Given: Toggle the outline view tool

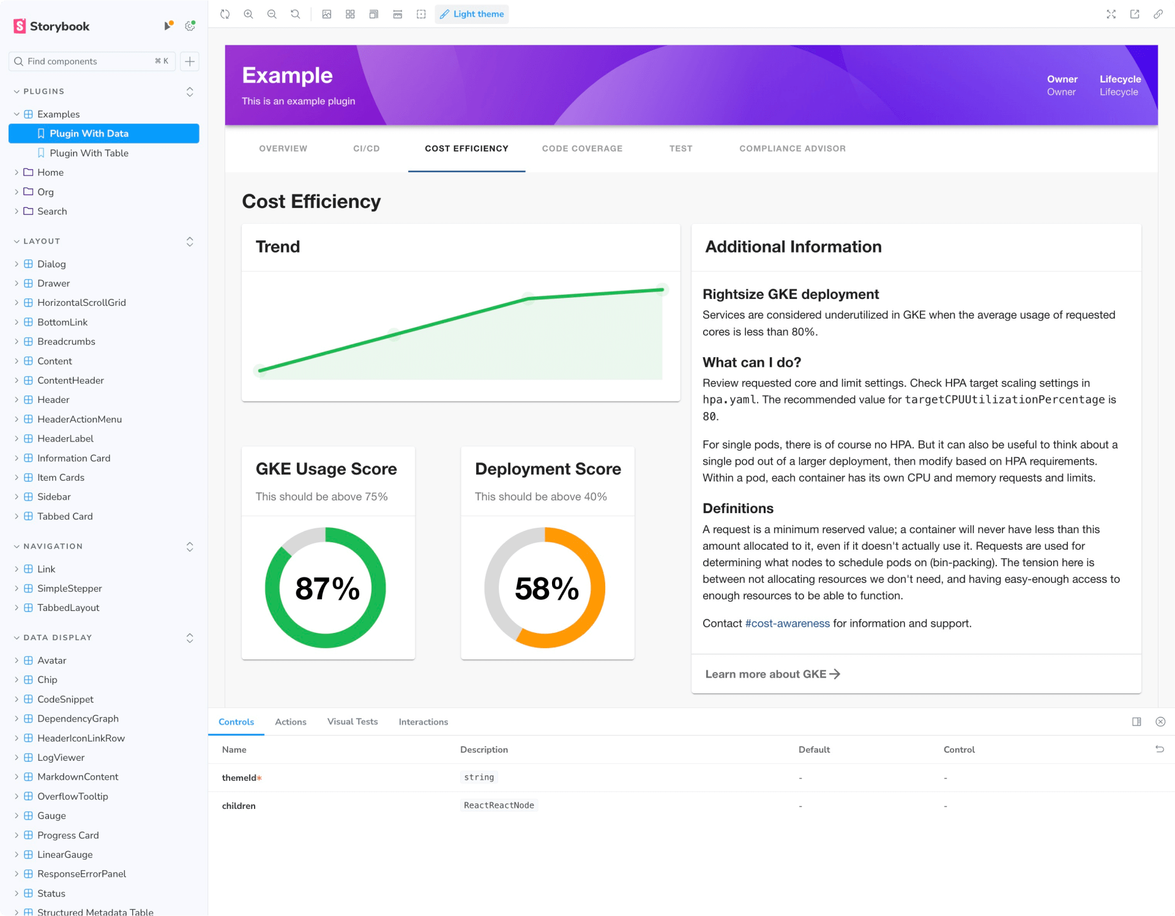Looking at the screenshot, I should (x=421, y=14).
